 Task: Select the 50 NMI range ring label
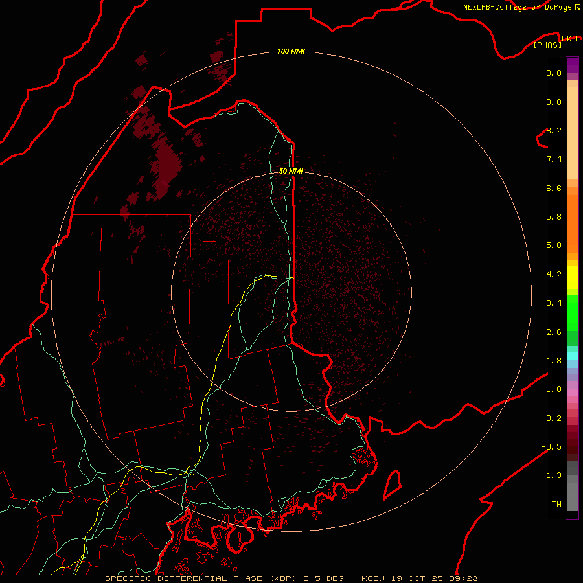pyautogui.click(x=291, y=171)
